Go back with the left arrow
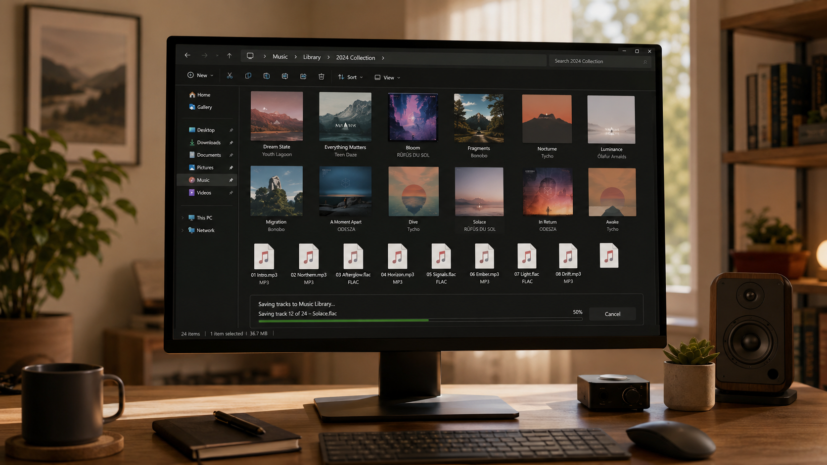This screenshot has height=465, width=827. point(187,55)
